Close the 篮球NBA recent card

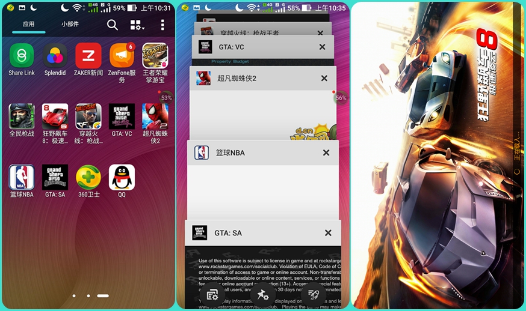click(x=326, y=152)
